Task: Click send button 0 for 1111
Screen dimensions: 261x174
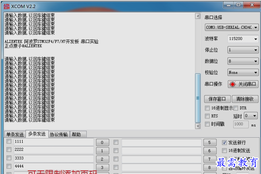Action: point(102,142)
